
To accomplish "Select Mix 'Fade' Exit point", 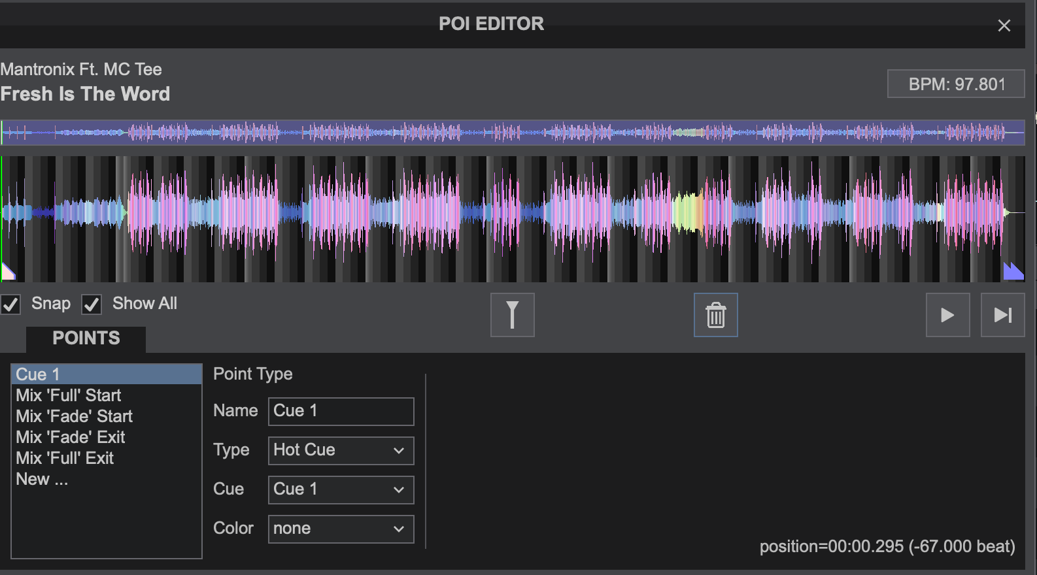I will point(71,437).
